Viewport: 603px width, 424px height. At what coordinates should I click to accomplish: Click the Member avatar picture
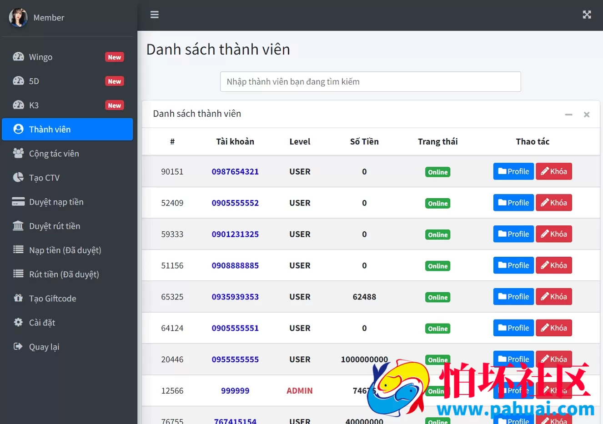point(18,17)
